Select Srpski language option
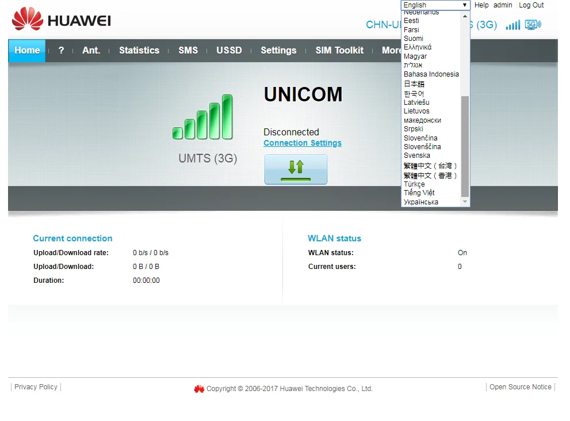 point(431,129)
